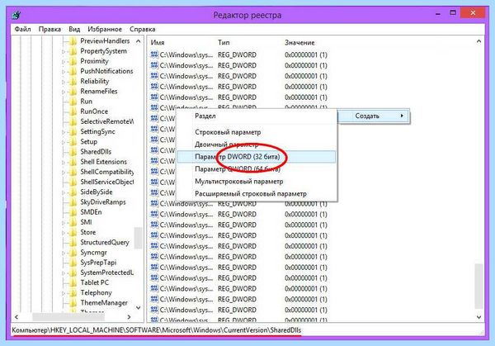Expand the SideBySide key
Image resolution: width=495 pixels, height=346 pixels.
64,192
